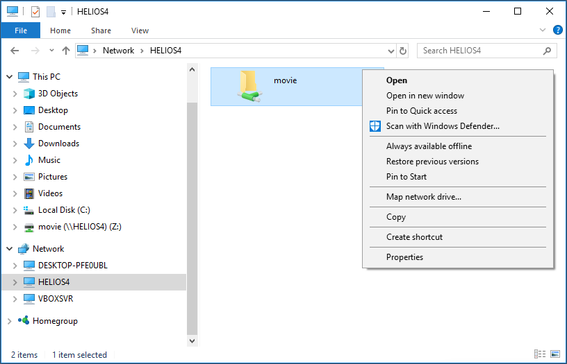Choose Properties from the context menu
Screen dimensions: 567x364
(x=404, y=257)
